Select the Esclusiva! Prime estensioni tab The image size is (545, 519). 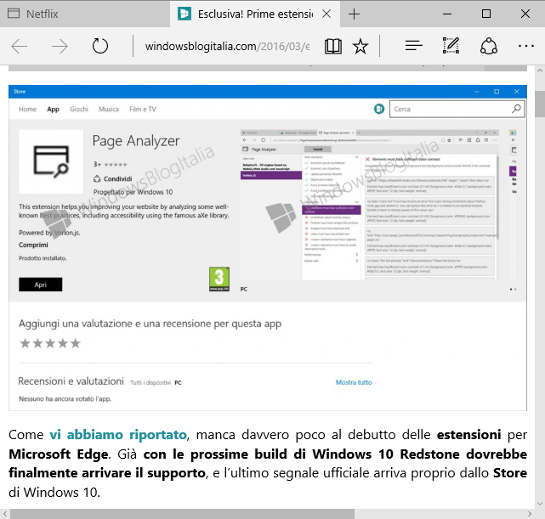coord(247,14)
